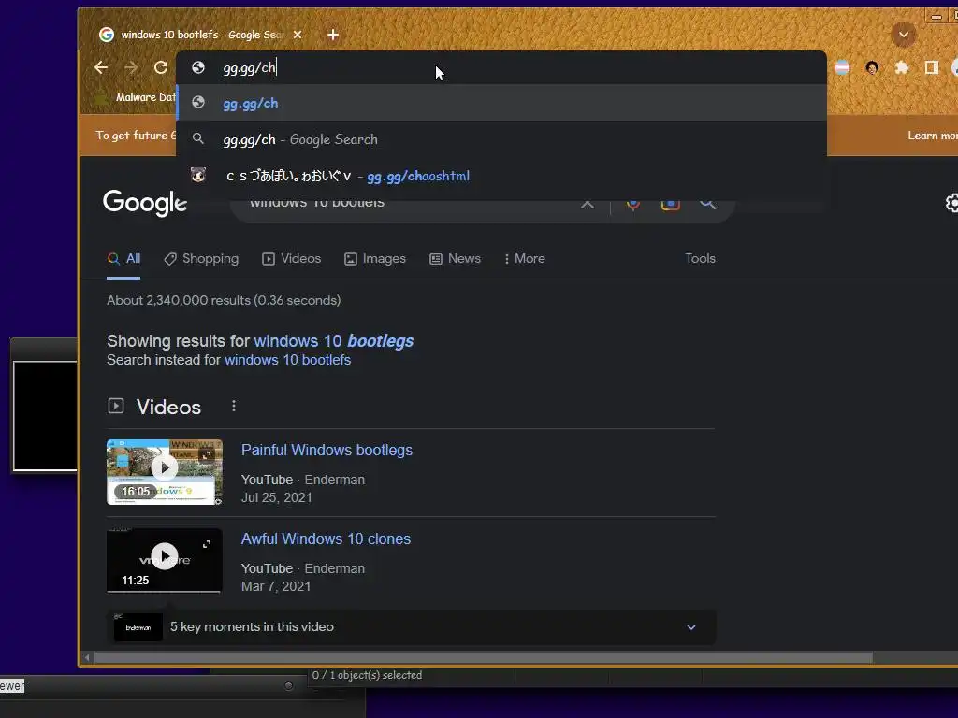This screenshot has width=958, height=718.
Task: Open the tab search dropdown chevron
Action: (x=903, y=35)
